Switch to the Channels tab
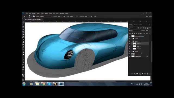The height and width of the screenshot is (98, 174). pyautogui.click(x=136, y=25)
